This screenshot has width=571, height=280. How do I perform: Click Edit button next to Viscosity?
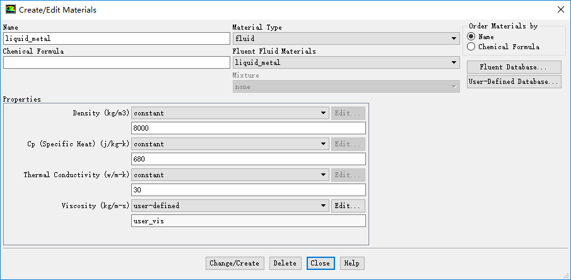click(348, 206)
